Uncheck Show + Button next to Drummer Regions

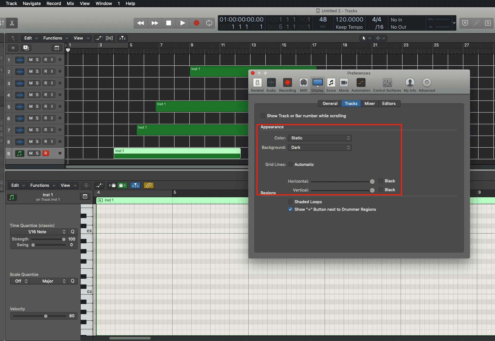coord(290,209)
